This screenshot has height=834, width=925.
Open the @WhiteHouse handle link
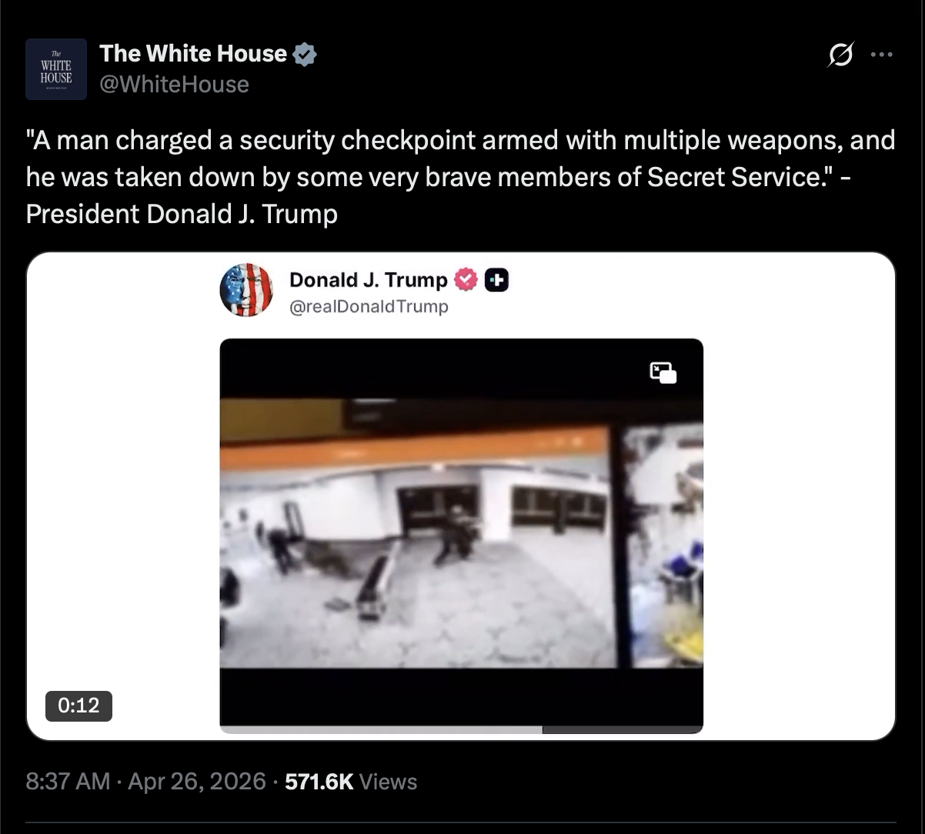click(x=175, y=84)
